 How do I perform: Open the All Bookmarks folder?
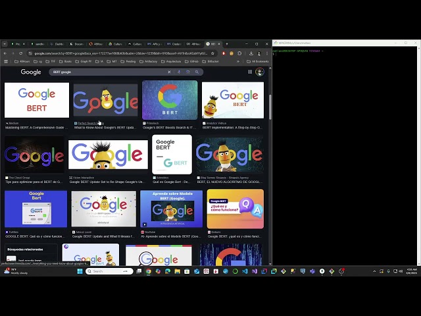point(258,61)
